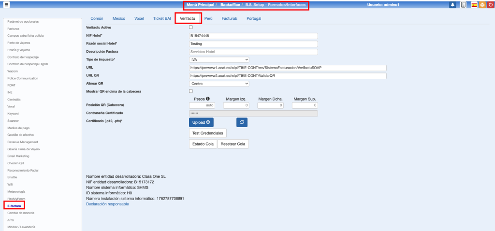Viewport: 495px width, 231px height.
Task: Change language via Spanish flag icon
Action: click(x=473, y=5)
